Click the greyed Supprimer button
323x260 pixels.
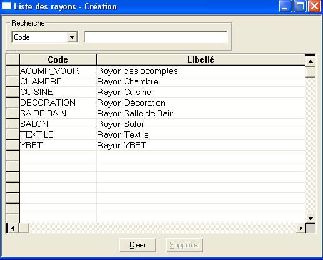coord(185,245)
